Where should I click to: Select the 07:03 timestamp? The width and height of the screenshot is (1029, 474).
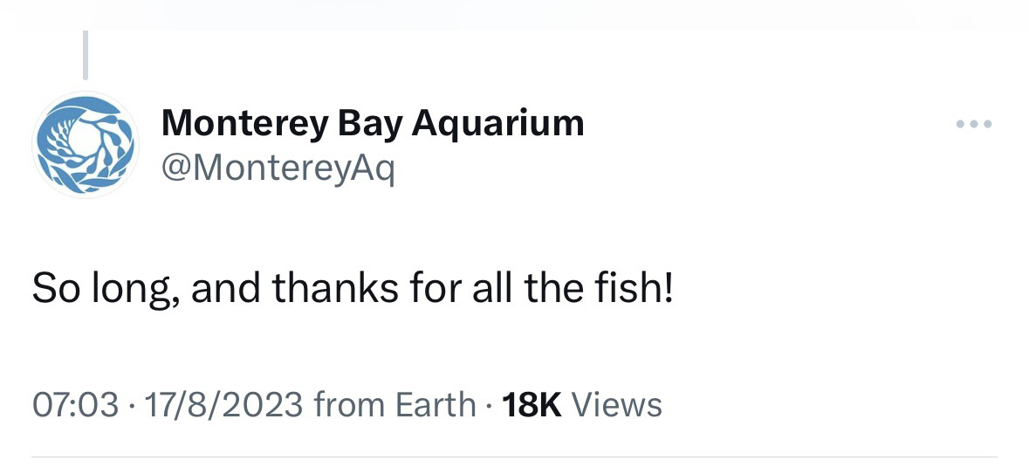click(x=75, y=404)
